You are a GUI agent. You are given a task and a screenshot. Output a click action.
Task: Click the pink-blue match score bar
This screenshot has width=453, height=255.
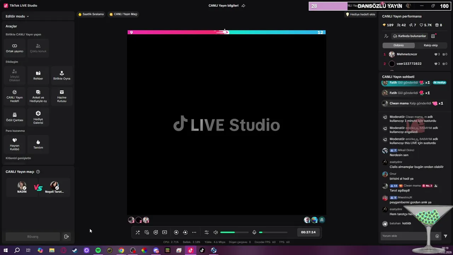[226, 32]
